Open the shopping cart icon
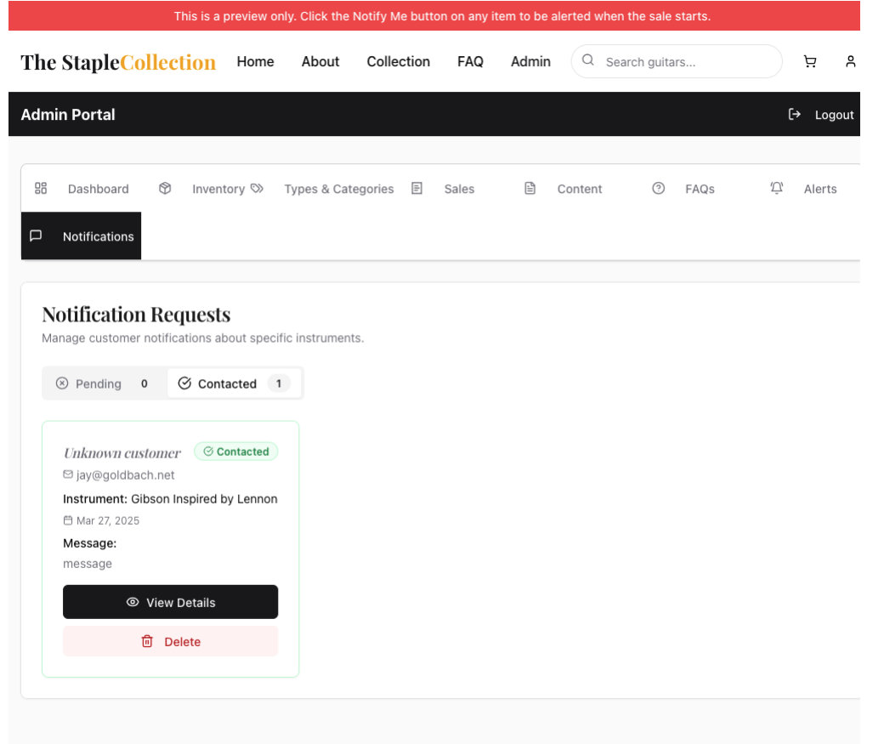 [x=809, y=61]
